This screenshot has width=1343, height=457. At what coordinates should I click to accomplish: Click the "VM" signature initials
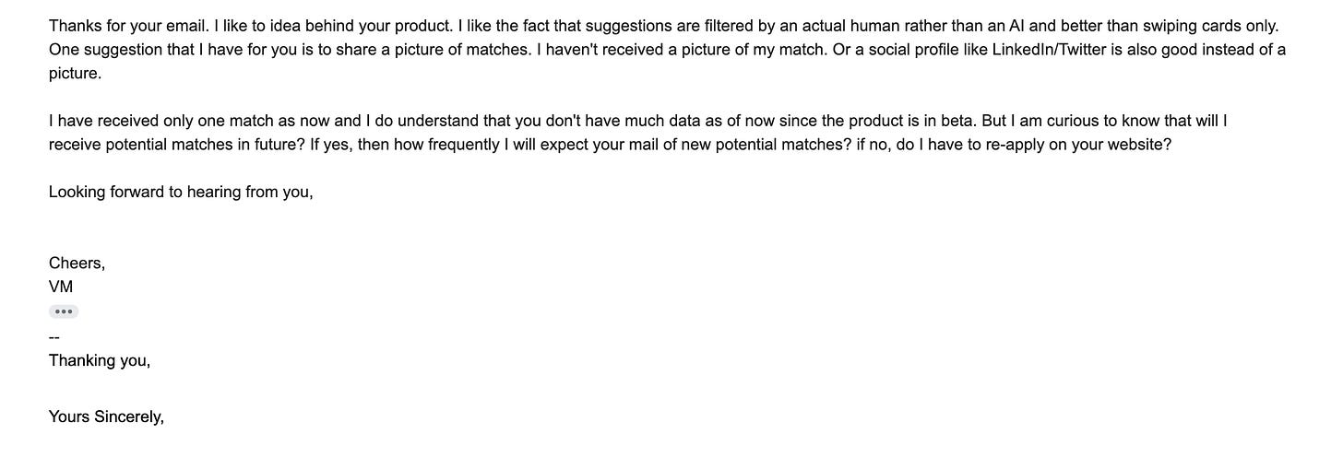click(x=61, y=287)
